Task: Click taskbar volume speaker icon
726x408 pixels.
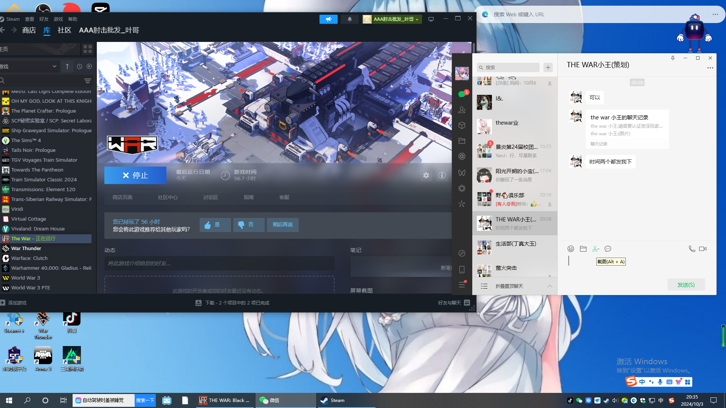Action: [x=615, y=400]
